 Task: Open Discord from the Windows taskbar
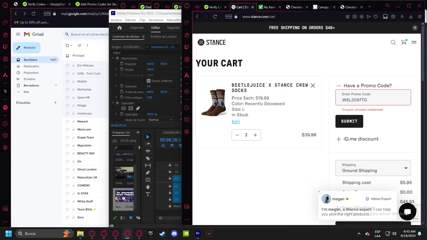point(174,233)
